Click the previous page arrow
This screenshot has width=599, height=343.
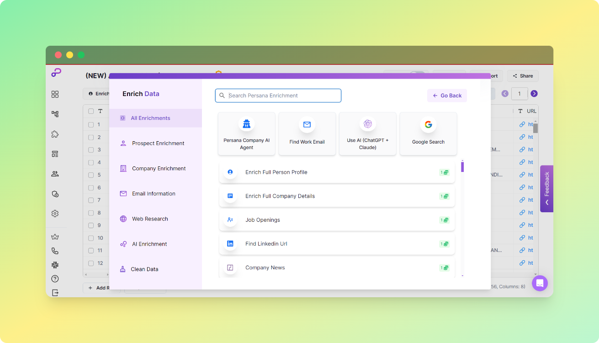click(x=504, y=93)
